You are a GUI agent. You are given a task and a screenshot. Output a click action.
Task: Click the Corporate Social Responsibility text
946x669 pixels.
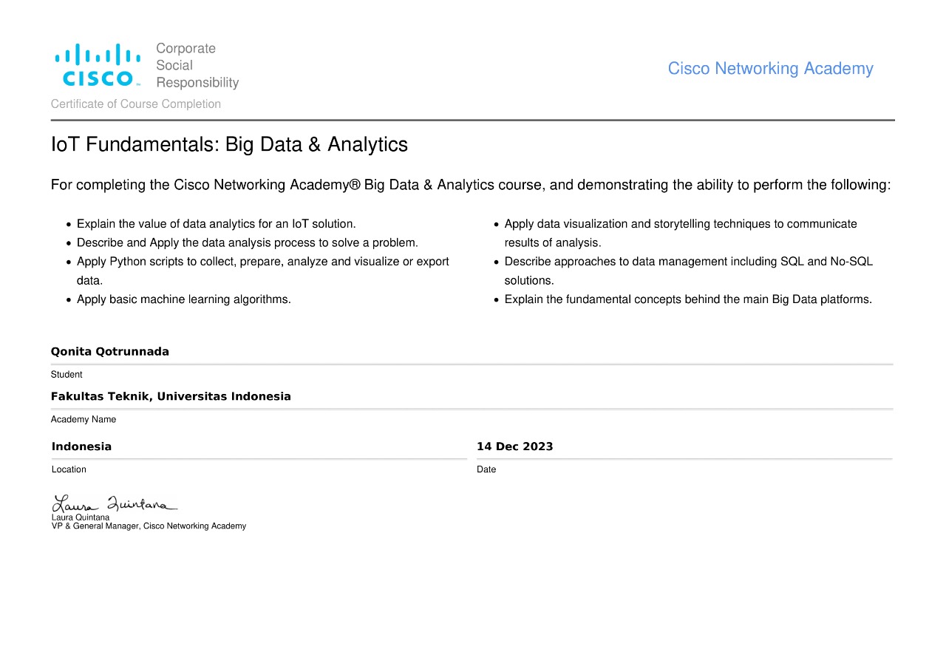[197, 66]
